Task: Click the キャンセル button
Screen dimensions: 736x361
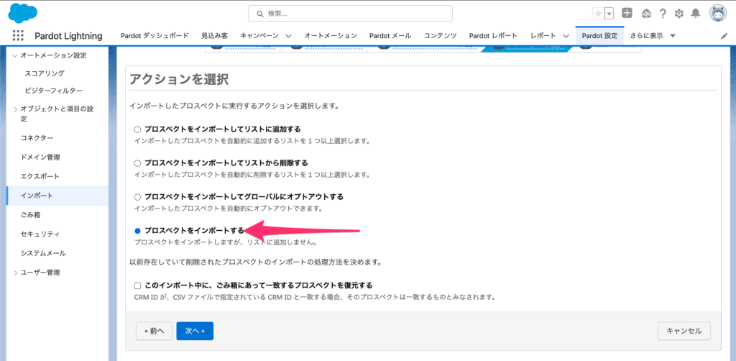Action: coord(684,331)
